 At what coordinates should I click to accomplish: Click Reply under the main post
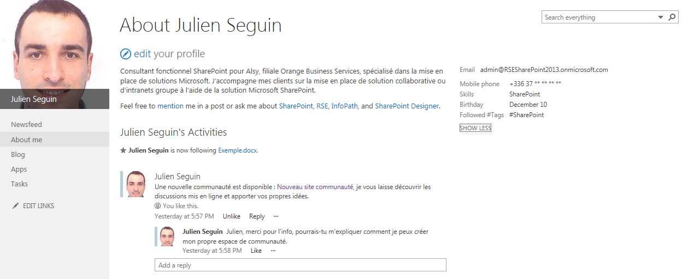257,216
